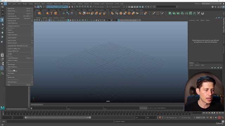
Task: Open the Layers menu in Layer Editor
Action: [191, 65]
